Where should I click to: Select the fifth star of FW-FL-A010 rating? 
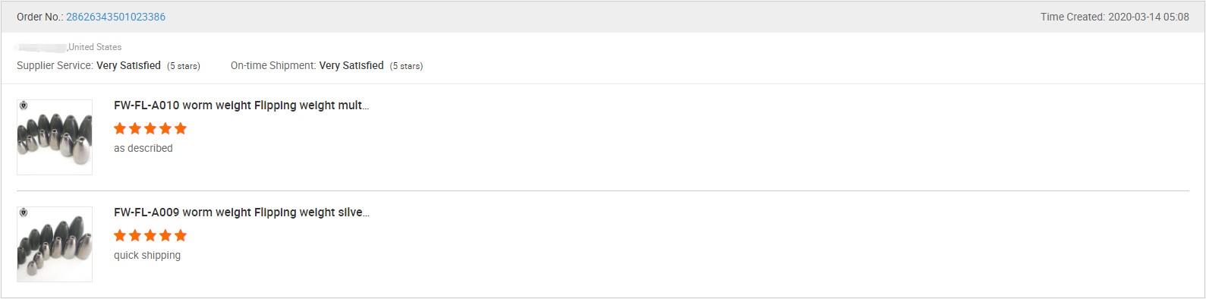181,128
